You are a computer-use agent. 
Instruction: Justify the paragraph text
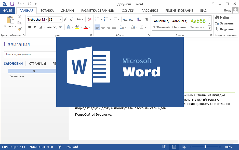(114, 27)
